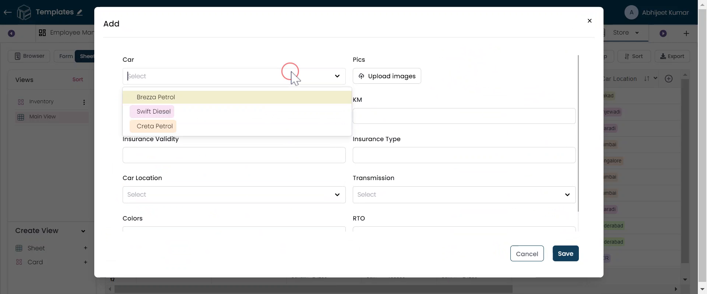Go back using the left arrow icon
707x294 pixels.
tap(7, 12)
